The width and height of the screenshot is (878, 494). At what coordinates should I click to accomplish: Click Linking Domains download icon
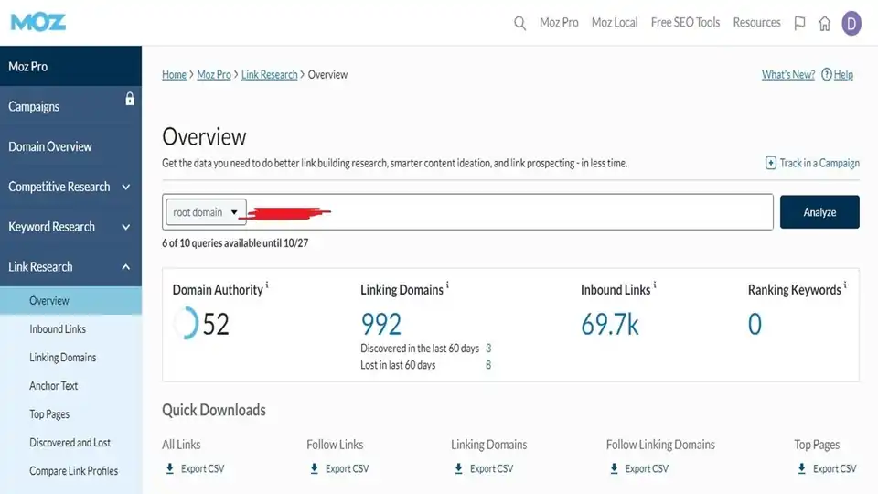(x=458, y=468)
